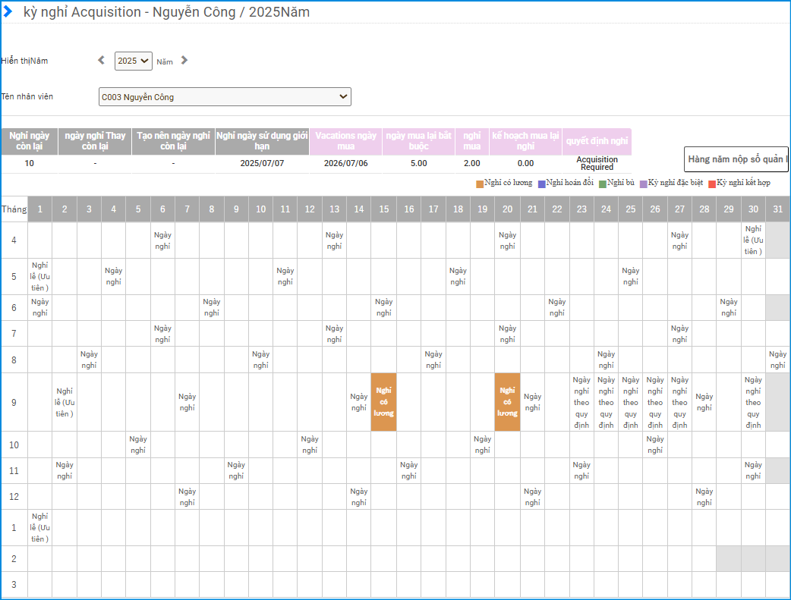
Task: Select the Ngày nghỉ cell on August 31
Action: (777, 360)
